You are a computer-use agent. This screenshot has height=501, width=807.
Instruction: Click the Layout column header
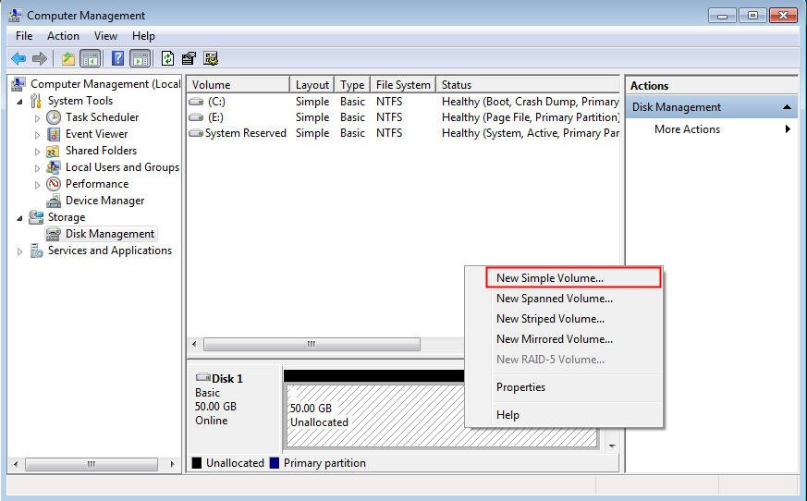coord(312,84)
